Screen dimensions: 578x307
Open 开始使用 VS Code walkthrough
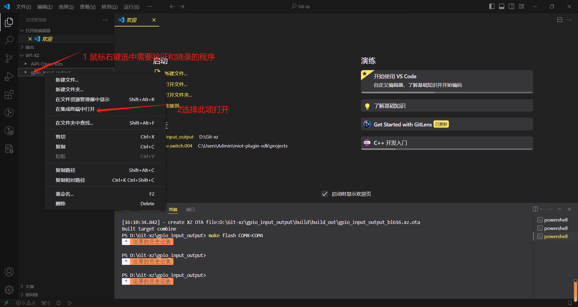(447, 82)
